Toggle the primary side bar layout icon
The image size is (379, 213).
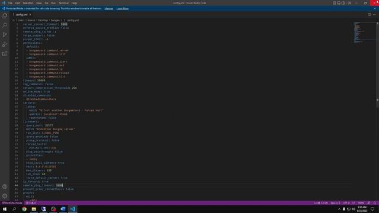[x=334, y=3]
